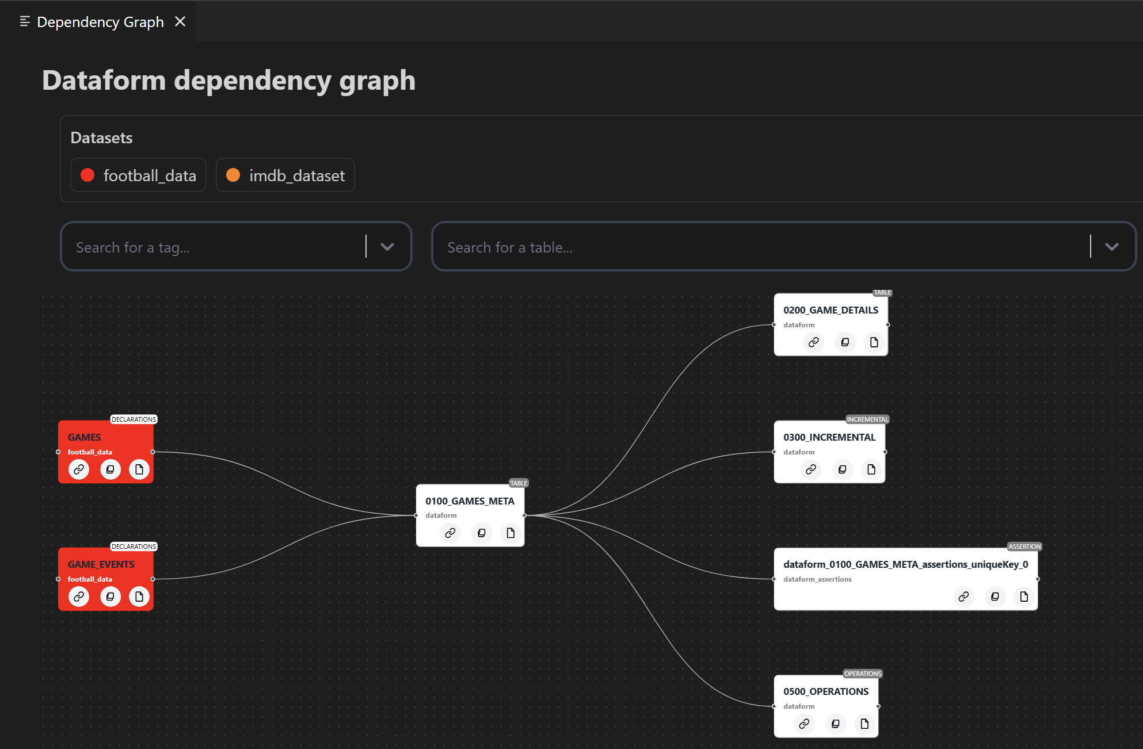Copy the GAME_EVENTS declaration name icon
This screenshot has height=749, width=1143.
(x=110, y=597)
